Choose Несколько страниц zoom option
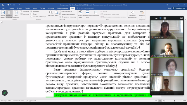Viewport: 187px width, 105px height. coord(67,14)
